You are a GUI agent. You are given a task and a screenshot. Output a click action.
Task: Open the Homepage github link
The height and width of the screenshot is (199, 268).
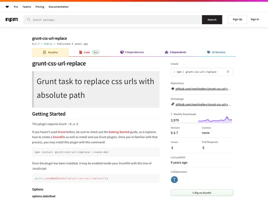203,105
